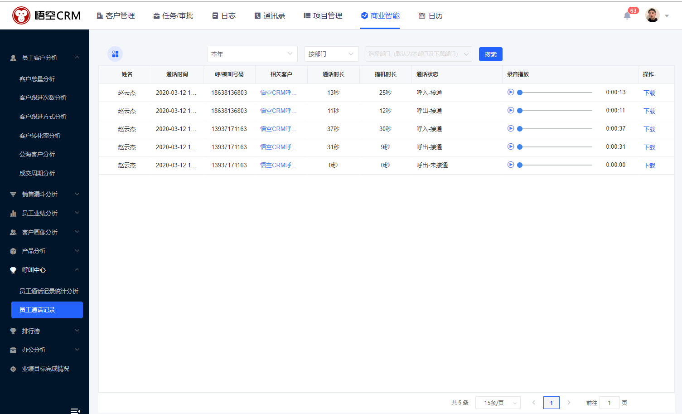This screenshot has height=414, width=682.
Task: Open the user account dropdown arrow
Action: click(667, 16)
